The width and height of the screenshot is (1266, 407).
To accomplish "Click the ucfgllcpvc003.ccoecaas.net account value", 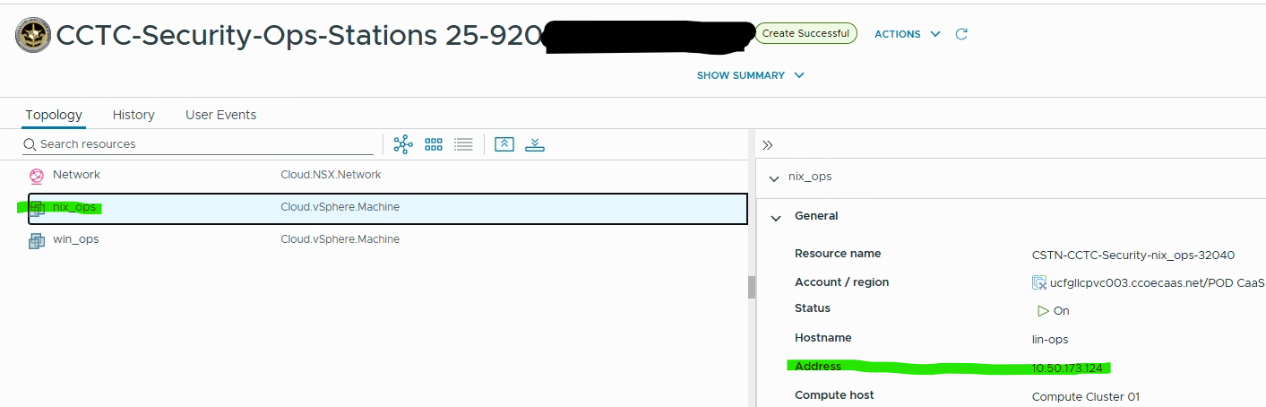I will (1157, 282).
